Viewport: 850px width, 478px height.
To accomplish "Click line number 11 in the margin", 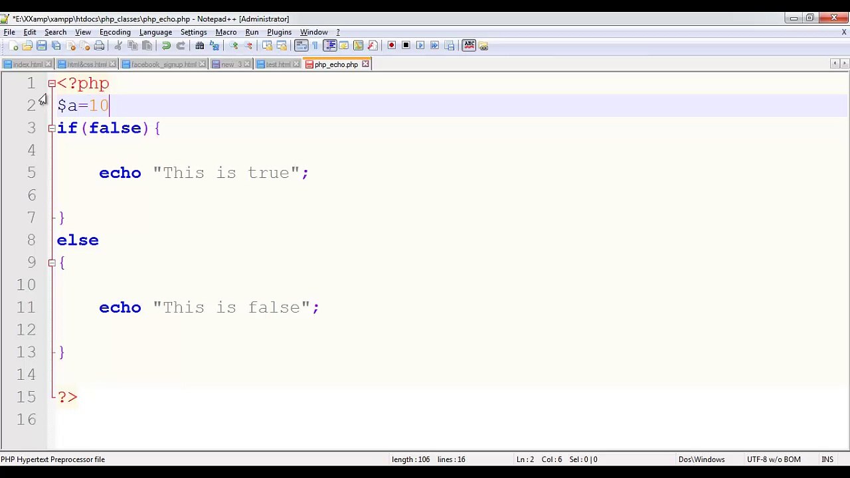I will point(26,307).
